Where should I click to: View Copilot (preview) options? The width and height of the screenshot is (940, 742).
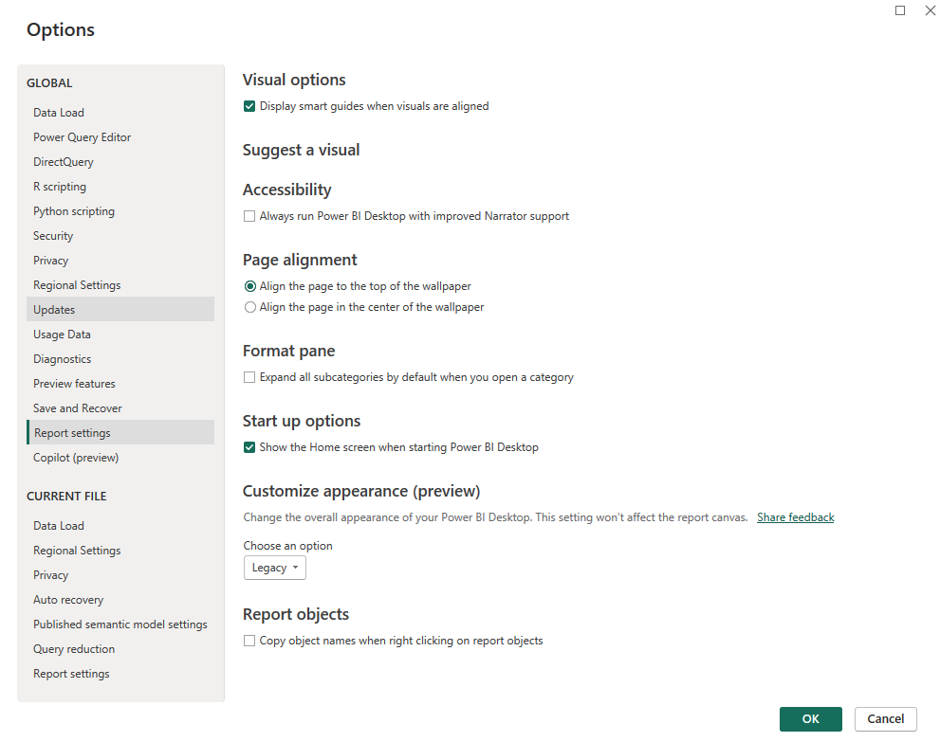coord(75,457)
